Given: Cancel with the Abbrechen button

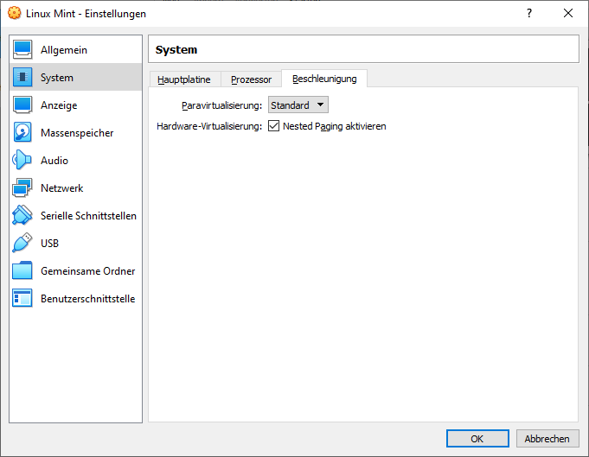Looking at the screenshot, I should (x=547, y=439).
